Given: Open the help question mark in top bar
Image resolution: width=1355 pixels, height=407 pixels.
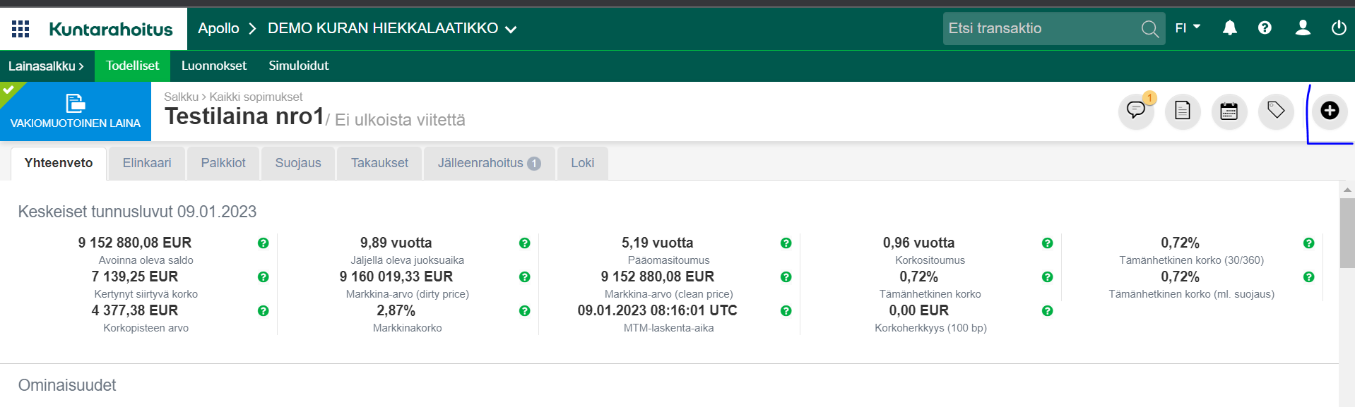Looking at the screenshot, I should 1265,28.
